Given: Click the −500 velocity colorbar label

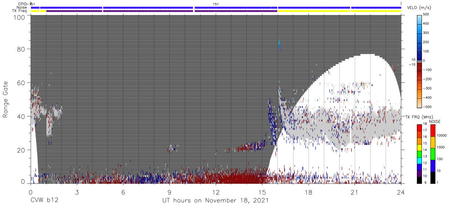Looking at the screenshot, I should (x=428, y=107).
